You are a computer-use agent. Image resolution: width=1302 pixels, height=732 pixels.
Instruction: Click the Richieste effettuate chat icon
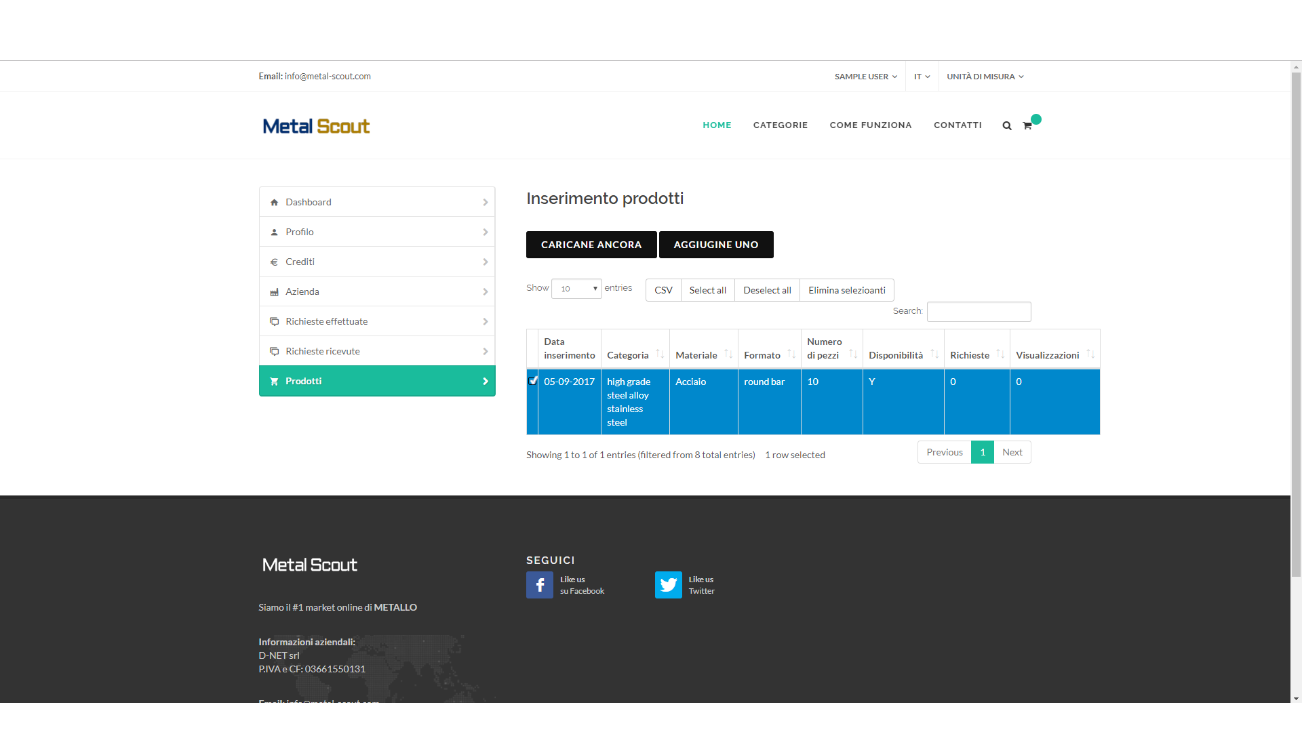point(274,321)
